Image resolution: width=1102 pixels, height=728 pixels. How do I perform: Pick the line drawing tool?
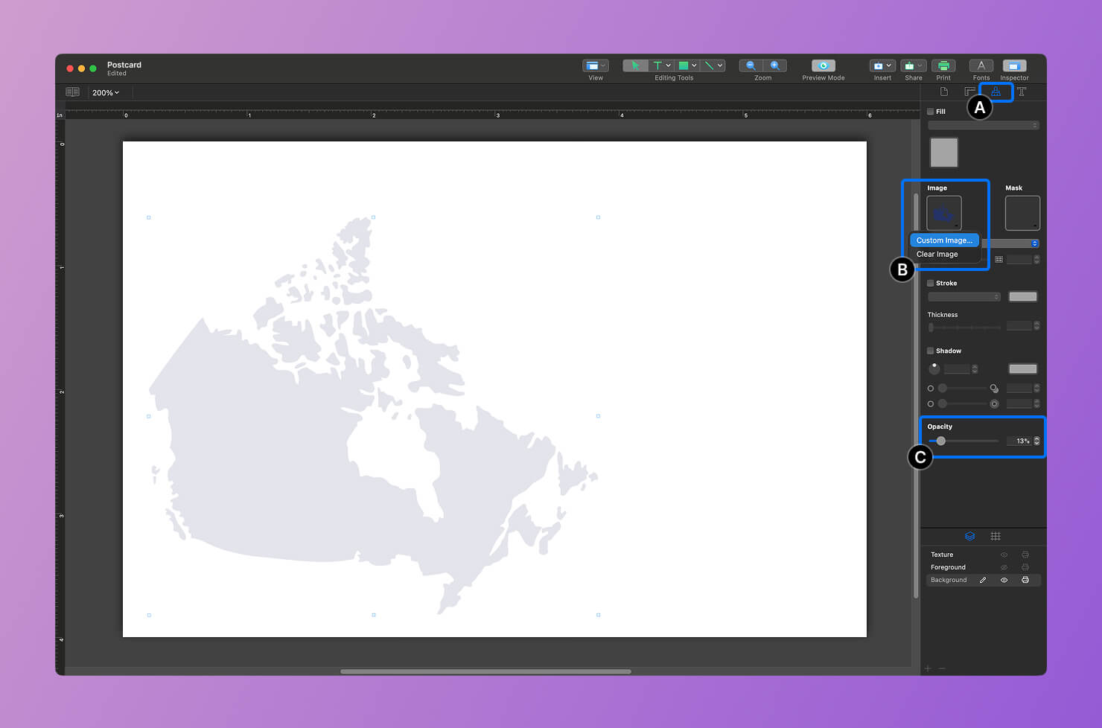tap(710, 66)
